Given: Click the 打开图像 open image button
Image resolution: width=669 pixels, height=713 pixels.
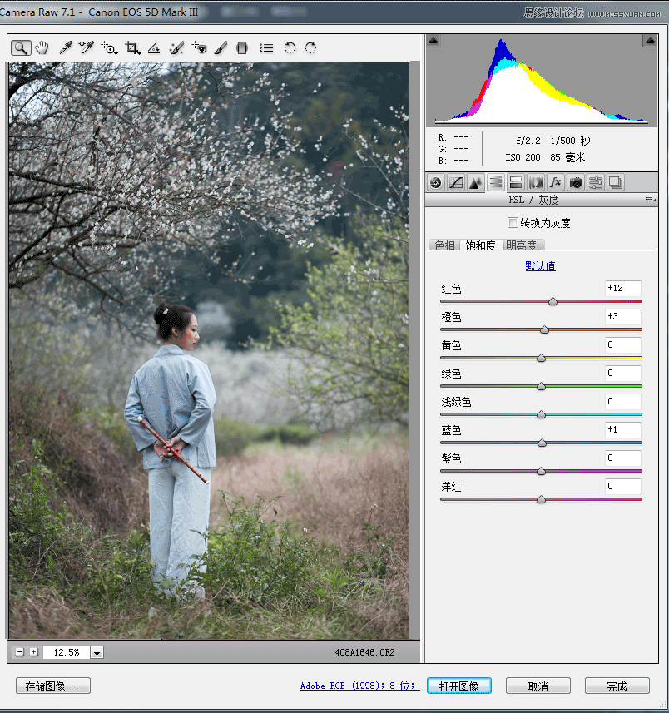Looking at the screenshot, I should [458, 686].
